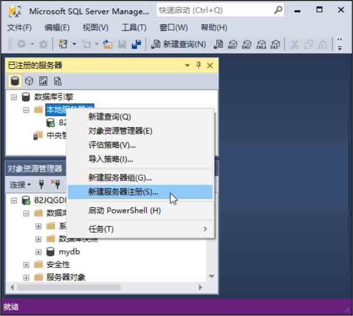Select the 安全性 folder
353x316 pixels.
pyautogui.click(x=58, y=265)
